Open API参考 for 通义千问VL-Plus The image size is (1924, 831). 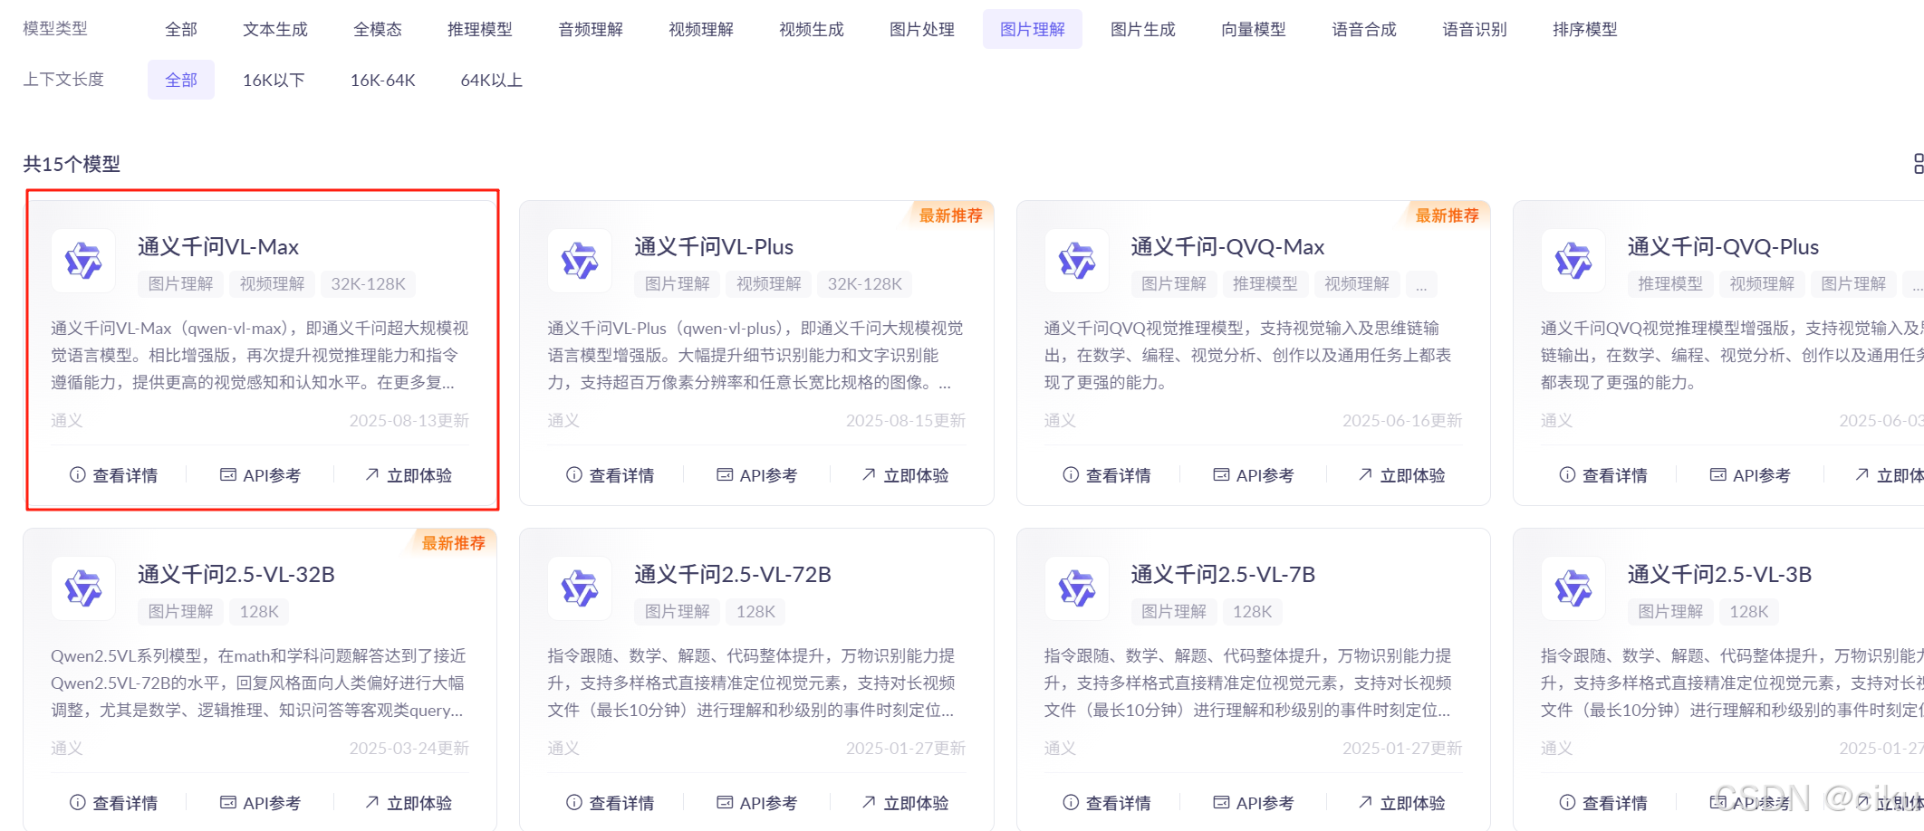click(x=757, y=475)
